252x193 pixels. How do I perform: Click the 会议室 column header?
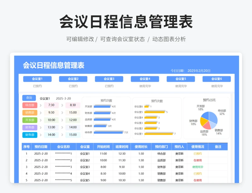point(85,147)
